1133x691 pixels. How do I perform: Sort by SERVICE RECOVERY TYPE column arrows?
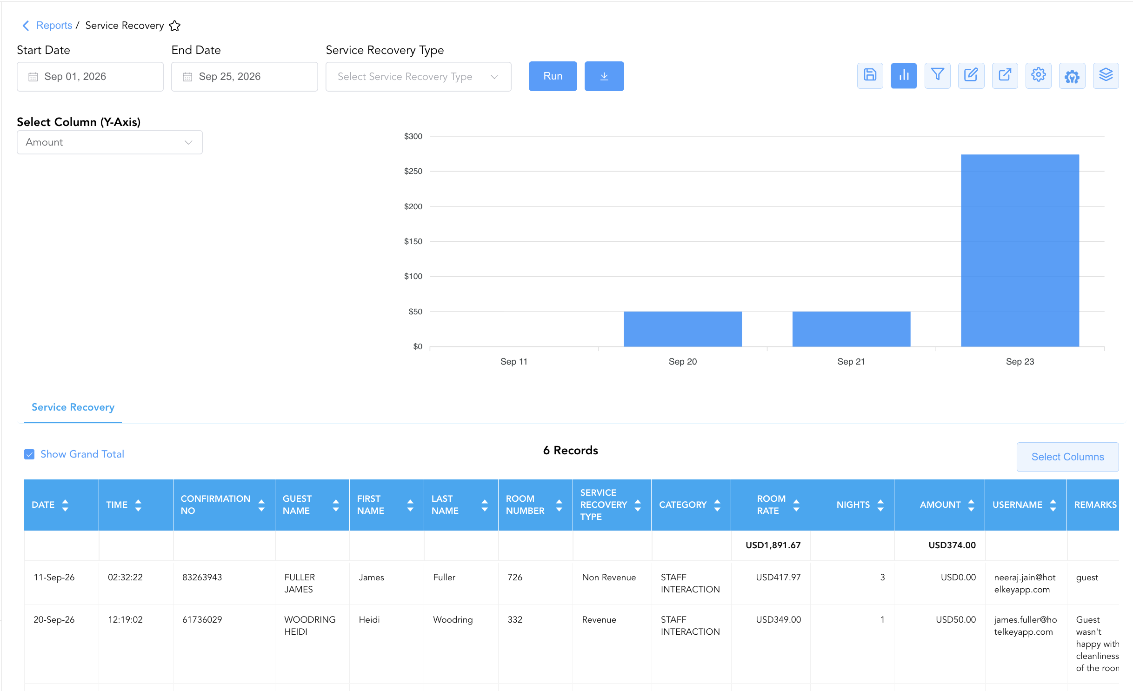(638, 505)
